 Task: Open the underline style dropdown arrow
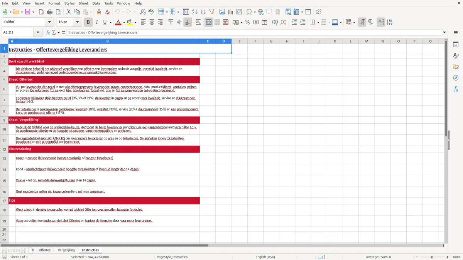tap(110, 22)
